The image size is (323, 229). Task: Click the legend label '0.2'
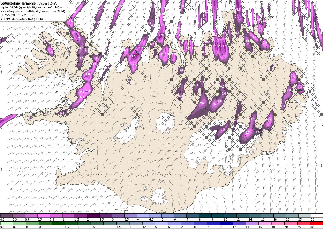click(2, 219)
